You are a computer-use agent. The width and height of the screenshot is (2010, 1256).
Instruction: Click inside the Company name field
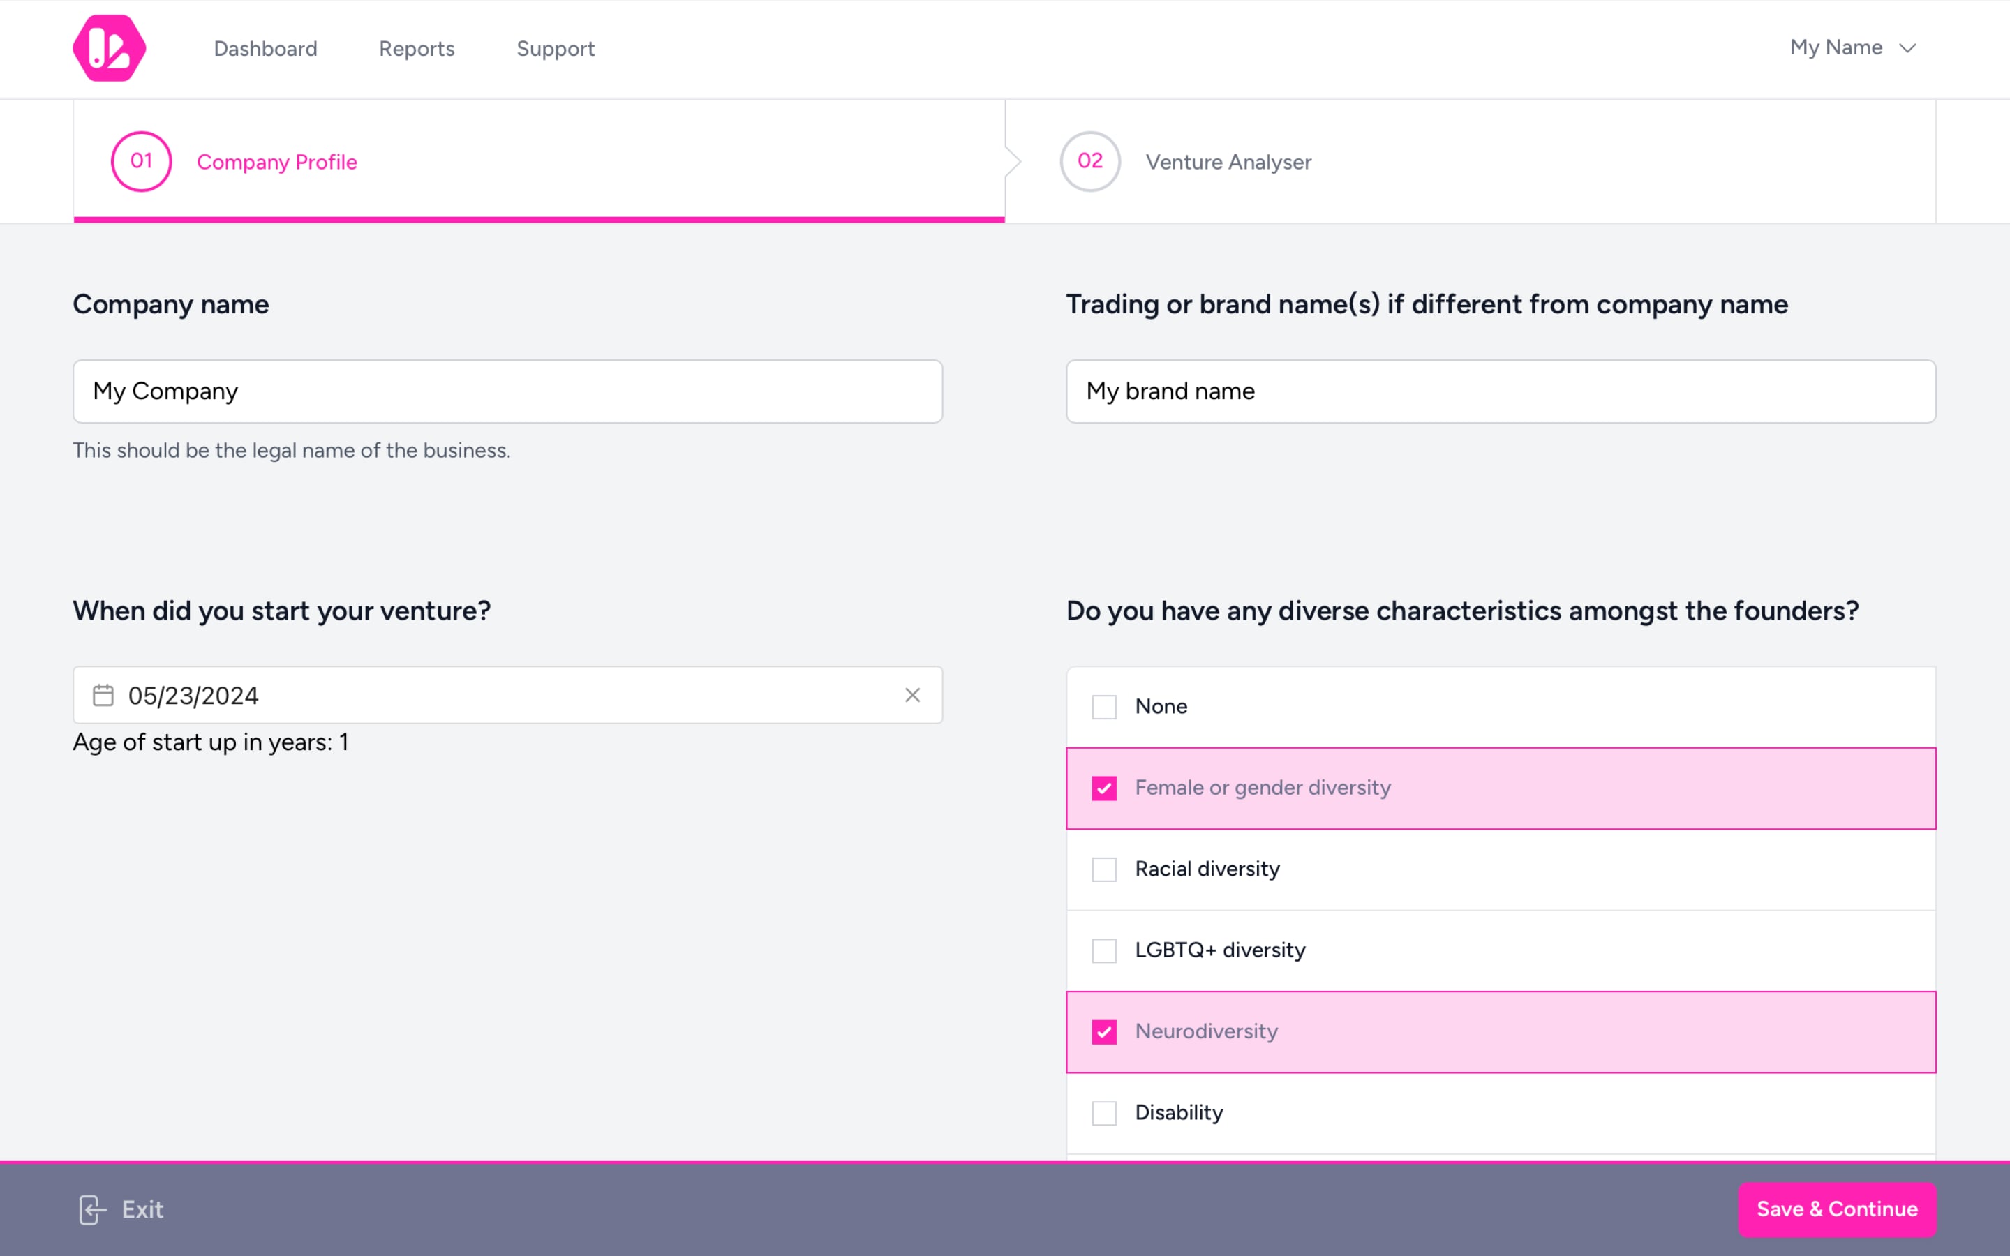click(507, 391)
